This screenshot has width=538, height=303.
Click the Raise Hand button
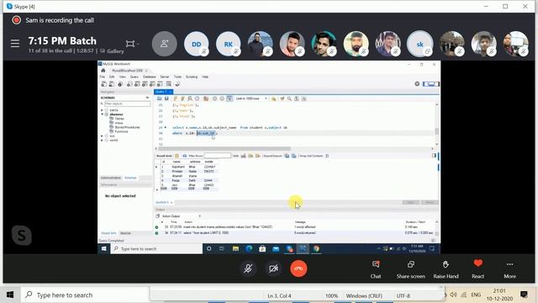click(x=446, y=269)
